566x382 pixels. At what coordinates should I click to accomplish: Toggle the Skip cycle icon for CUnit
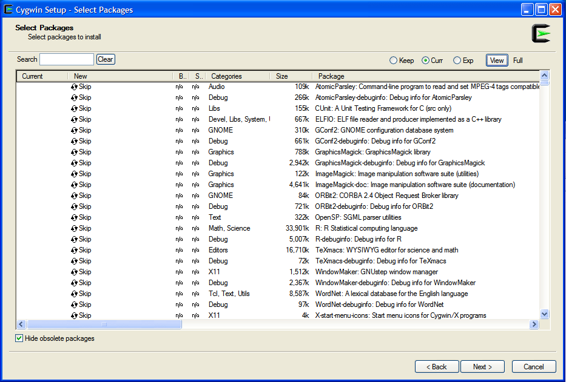coord(75,108)
